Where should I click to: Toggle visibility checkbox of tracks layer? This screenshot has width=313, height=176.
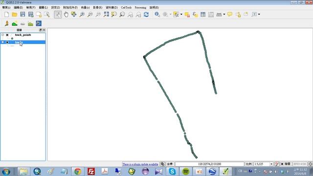[7, 43]
